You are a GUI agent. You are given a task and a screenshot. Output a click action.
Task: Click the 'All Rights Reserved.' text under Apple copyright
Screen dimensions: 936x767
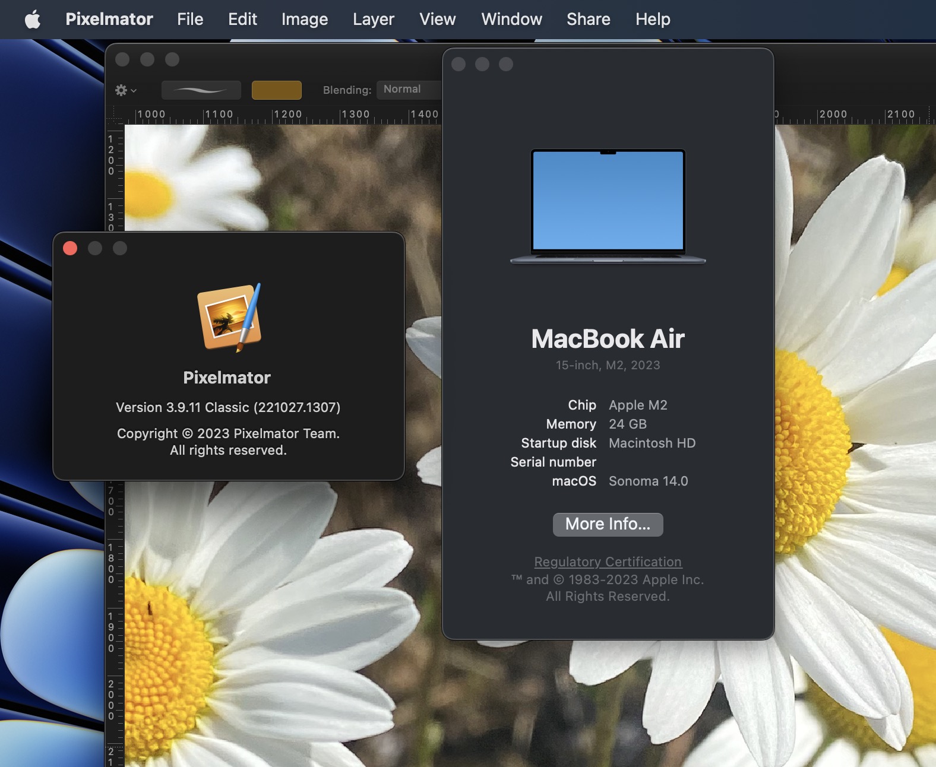point(608,596)
